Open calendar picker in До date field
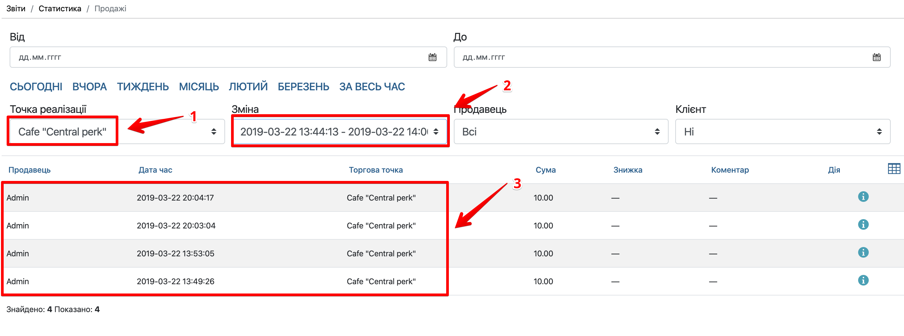 (876, 57)
